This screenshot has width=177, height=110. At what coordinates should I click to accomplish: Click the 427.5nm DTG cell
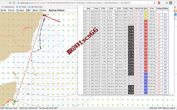coord(119,93)
